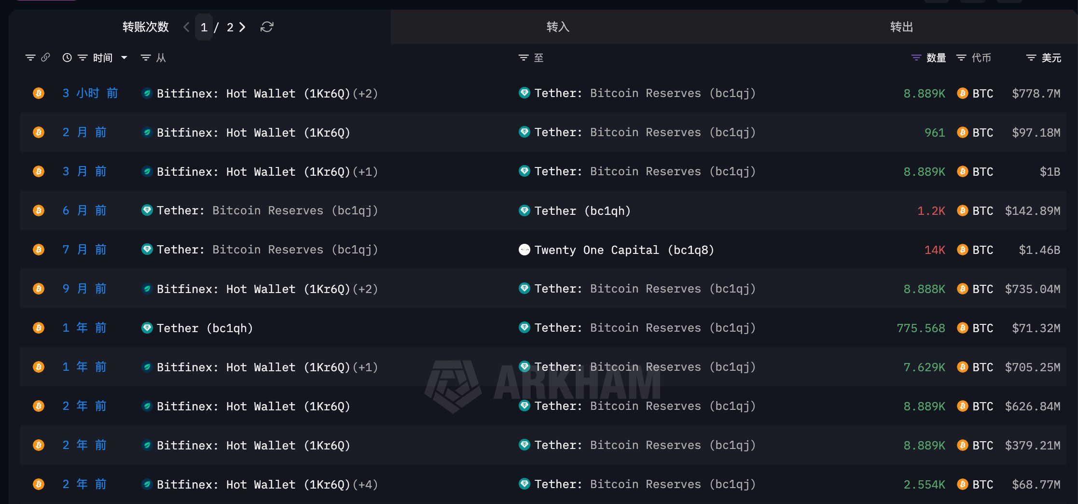Click the filter icon on the 从 column
Viewport: 1078px width, 504px height.
point(145,57)
